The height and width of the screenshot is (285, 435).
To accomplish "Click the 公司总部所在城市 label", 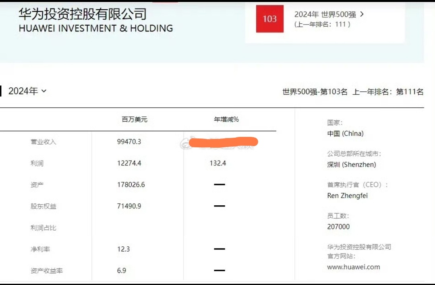I will tap(354, 154).
